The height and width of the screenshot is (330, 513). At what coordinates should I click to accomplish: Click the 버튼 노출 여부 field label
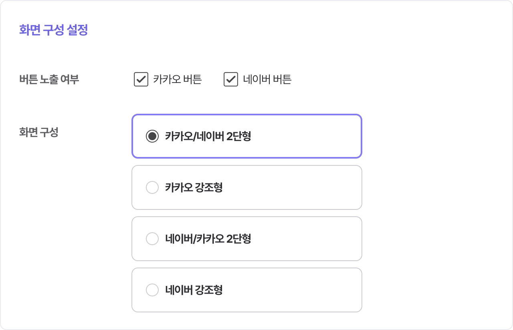click(49, 79)
